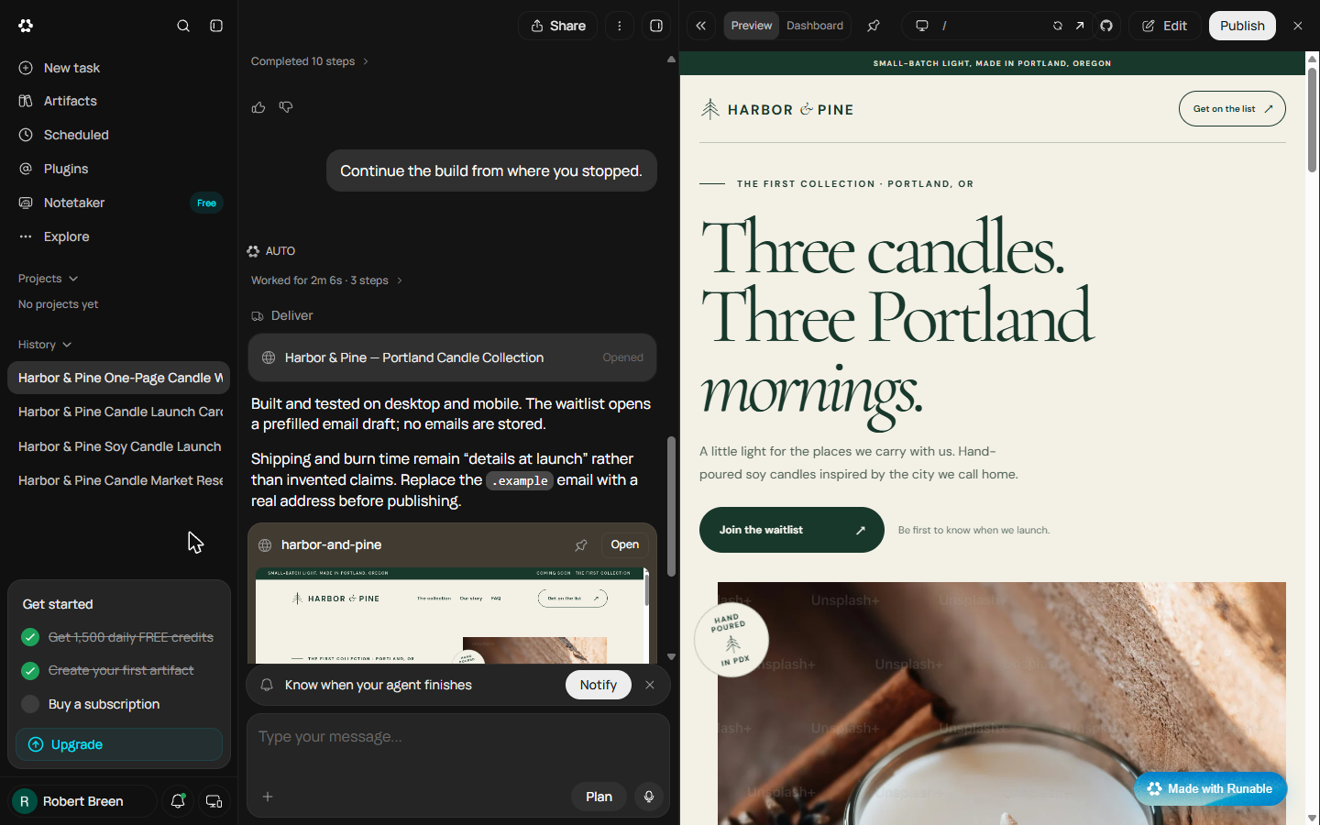
Task: Refresh the site preview
Action: [x=1058, y=26]
